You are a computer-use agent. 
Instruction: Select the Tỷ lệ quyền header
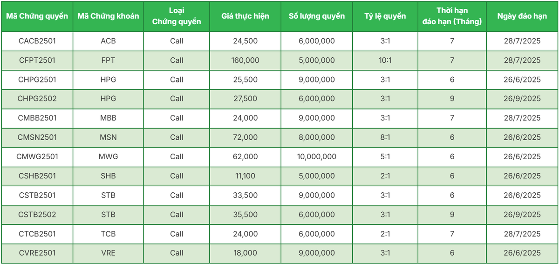point(385,16)
